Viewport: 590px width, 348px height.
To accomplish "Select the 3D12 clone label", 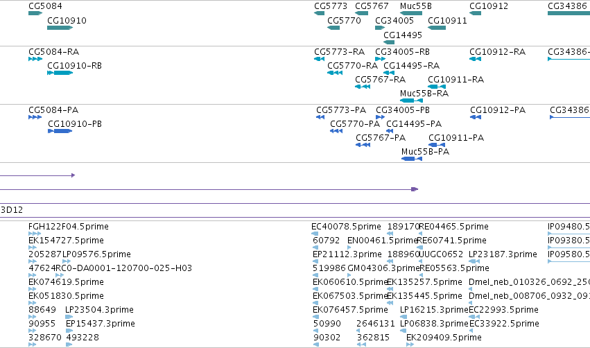I will tap(12, 210).
